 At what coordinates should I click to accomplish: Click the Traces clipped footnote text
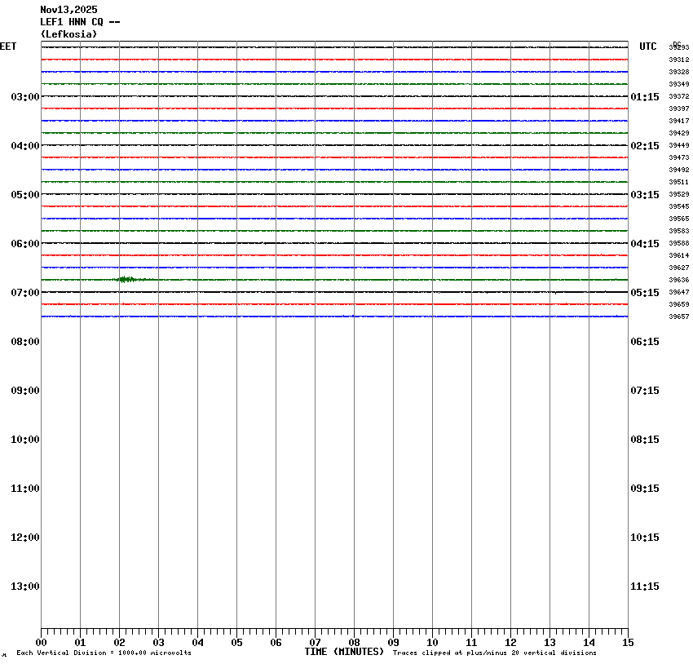coord(494,653)
